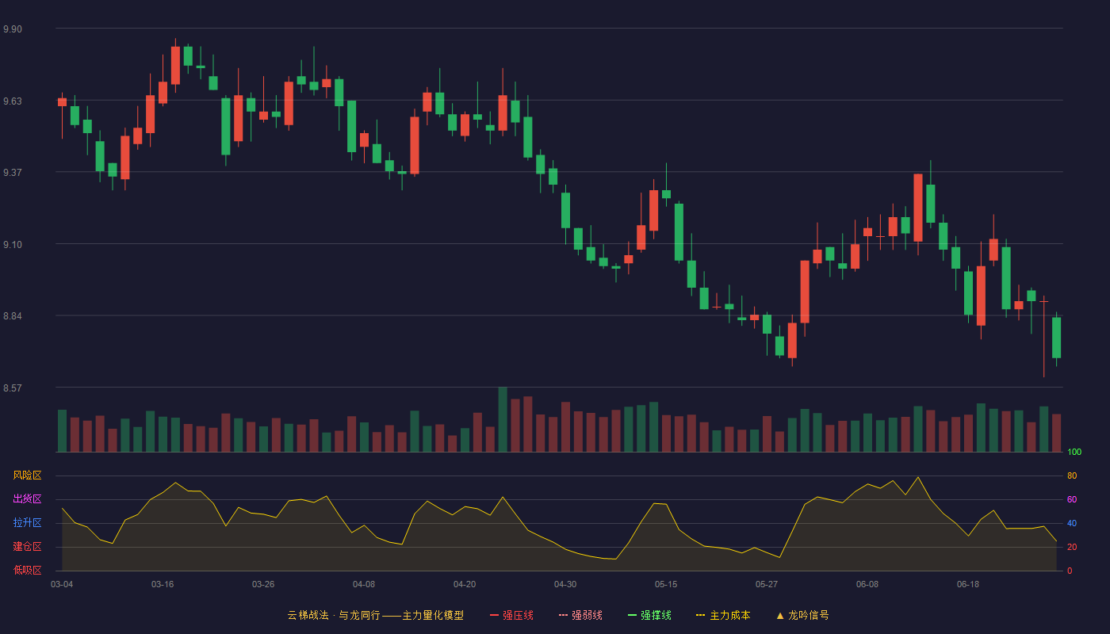Click the 8.84 price axis label

click(13, 316)
